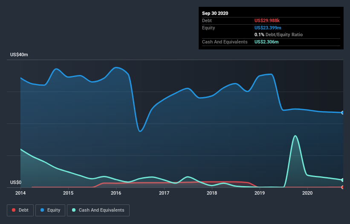The height and width of the screenshot is (224, 350).
Task: Toggle the Equity series label in legend
Action: (54, 210)
